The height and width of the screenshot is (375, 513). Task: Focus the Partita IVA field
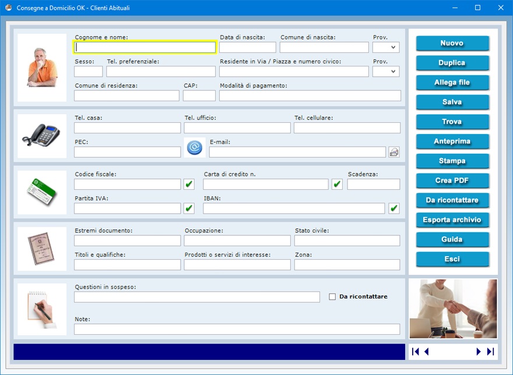click(127, 208)
